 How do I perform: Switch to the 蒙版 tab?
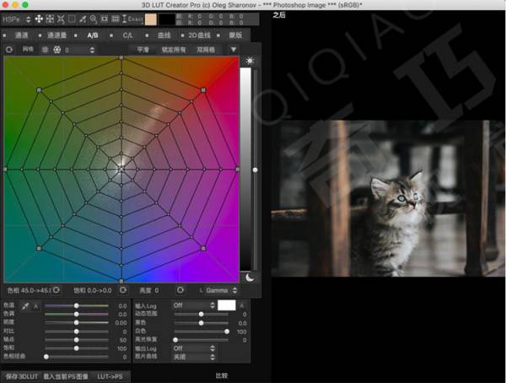[x=235, y=35]
